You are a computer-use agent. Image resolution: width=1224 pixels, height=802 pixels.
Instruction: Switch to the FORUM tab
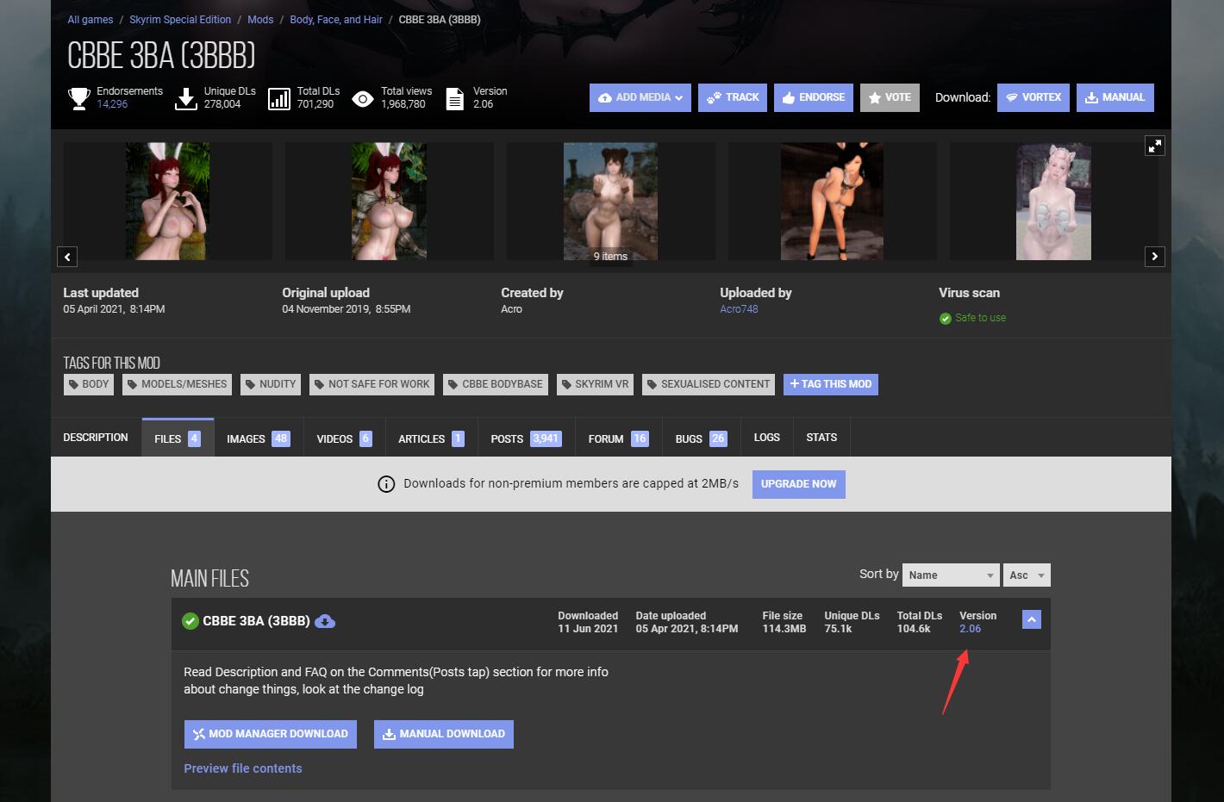(619, 438)
